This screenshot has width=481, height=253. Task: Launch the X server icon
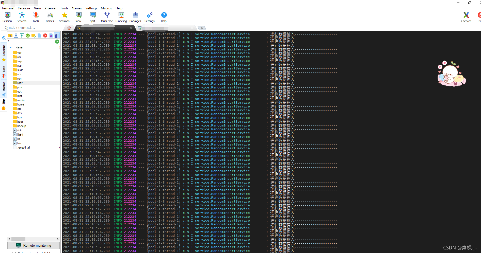(466, 17)
